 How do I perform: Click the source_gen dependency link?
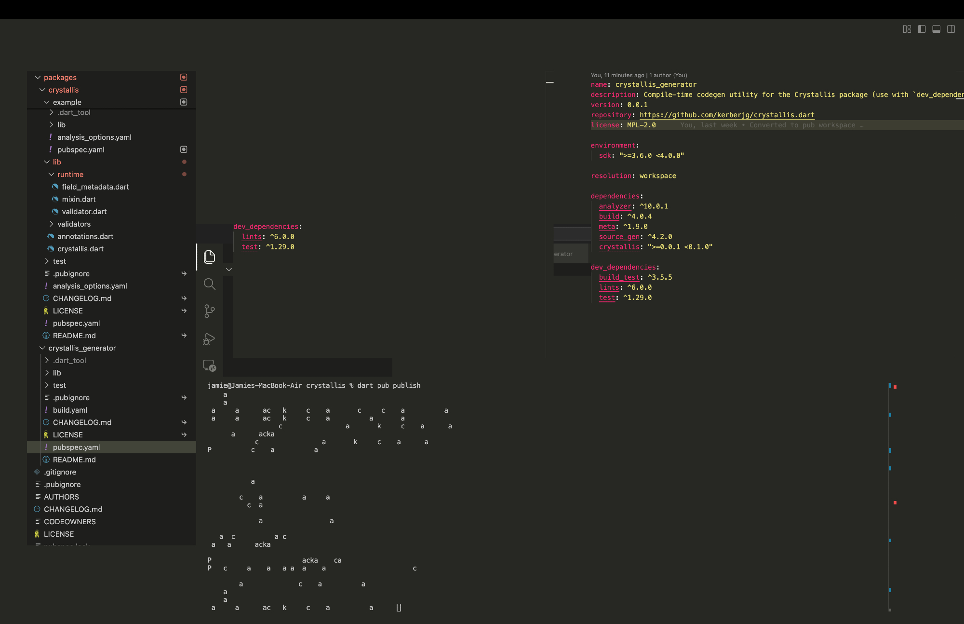(619, 237)
